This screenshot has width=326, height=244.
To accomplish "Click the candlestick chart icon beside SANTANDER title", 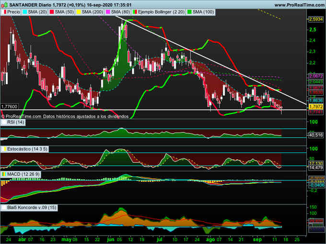I will click(5, 5).
